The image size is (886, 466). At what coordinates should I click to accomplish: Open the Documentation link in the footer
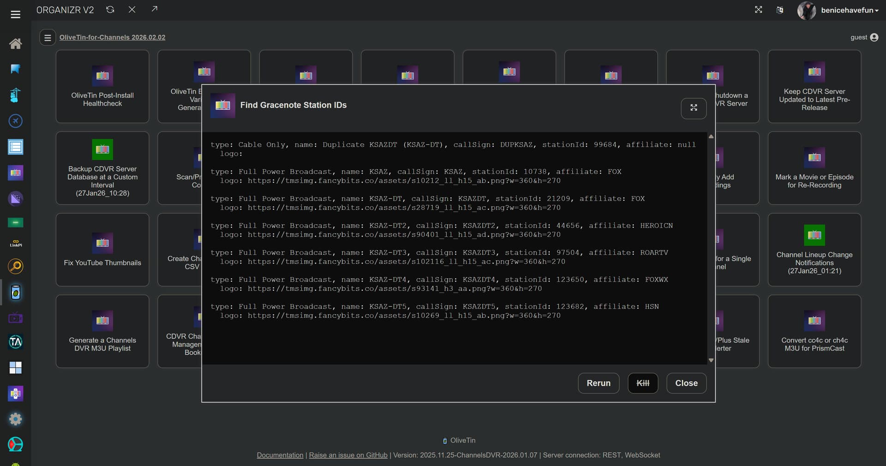coord(280,455)
